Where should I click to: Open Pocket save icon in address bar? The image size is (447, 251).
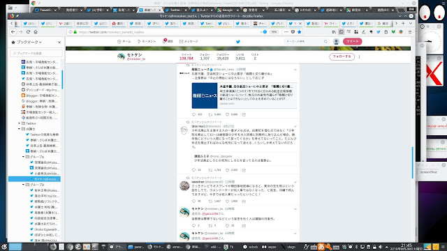point(293,32)
